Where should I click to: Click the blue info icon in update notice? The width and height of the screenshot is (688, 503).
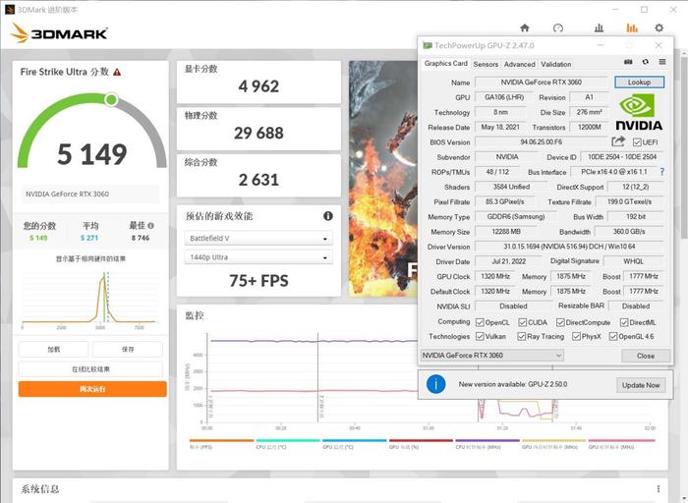(435, 384)
